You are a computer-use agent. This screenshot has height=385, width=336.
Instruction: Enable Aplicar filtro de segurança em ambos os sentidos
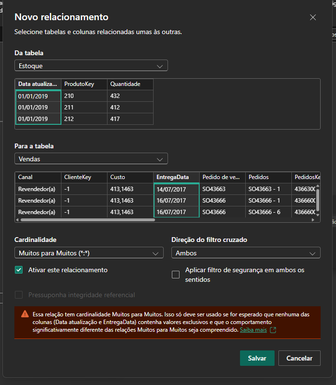point(175,273)
